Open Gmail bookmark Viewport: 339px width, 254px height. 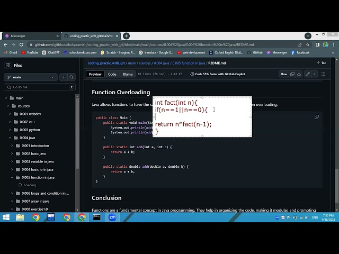pyautogui.click(x=11, y=52)
